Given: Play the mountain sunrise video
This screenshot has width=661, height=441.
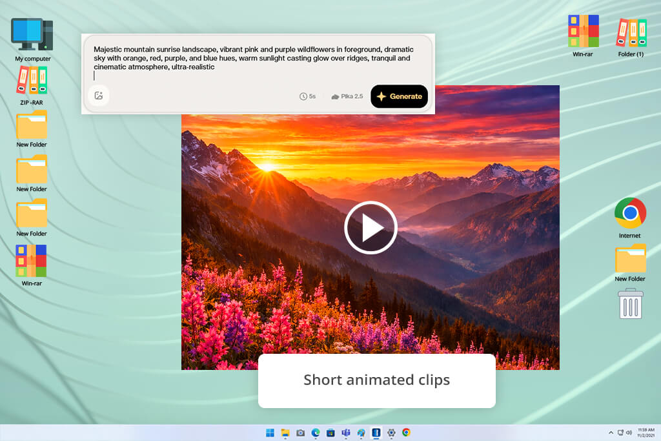Looking at the screenshot, I should tap(371, 228).
